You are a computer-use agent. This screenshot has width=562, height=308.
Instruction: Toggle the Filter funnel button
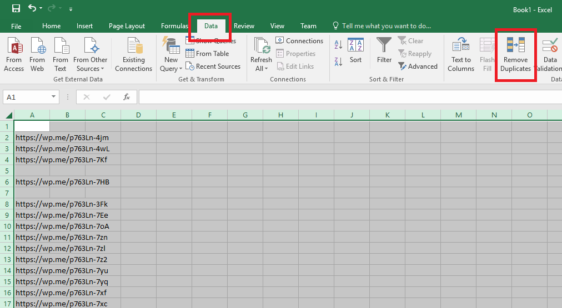tap(384, 51)
